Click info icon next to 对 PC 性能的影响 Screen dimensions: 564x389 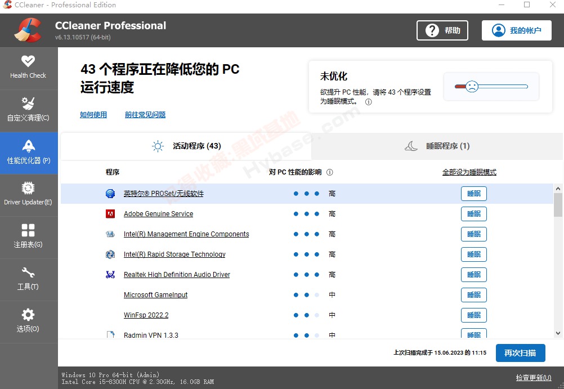(329, 172)
